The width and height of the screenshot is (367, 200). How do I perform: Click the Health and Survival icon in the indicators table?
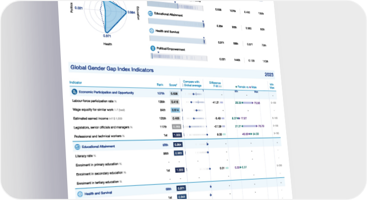pos(80,194)
